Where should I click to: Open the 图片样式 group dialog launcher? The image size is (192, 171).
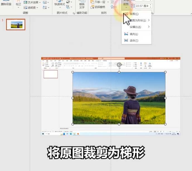point(74,13)
